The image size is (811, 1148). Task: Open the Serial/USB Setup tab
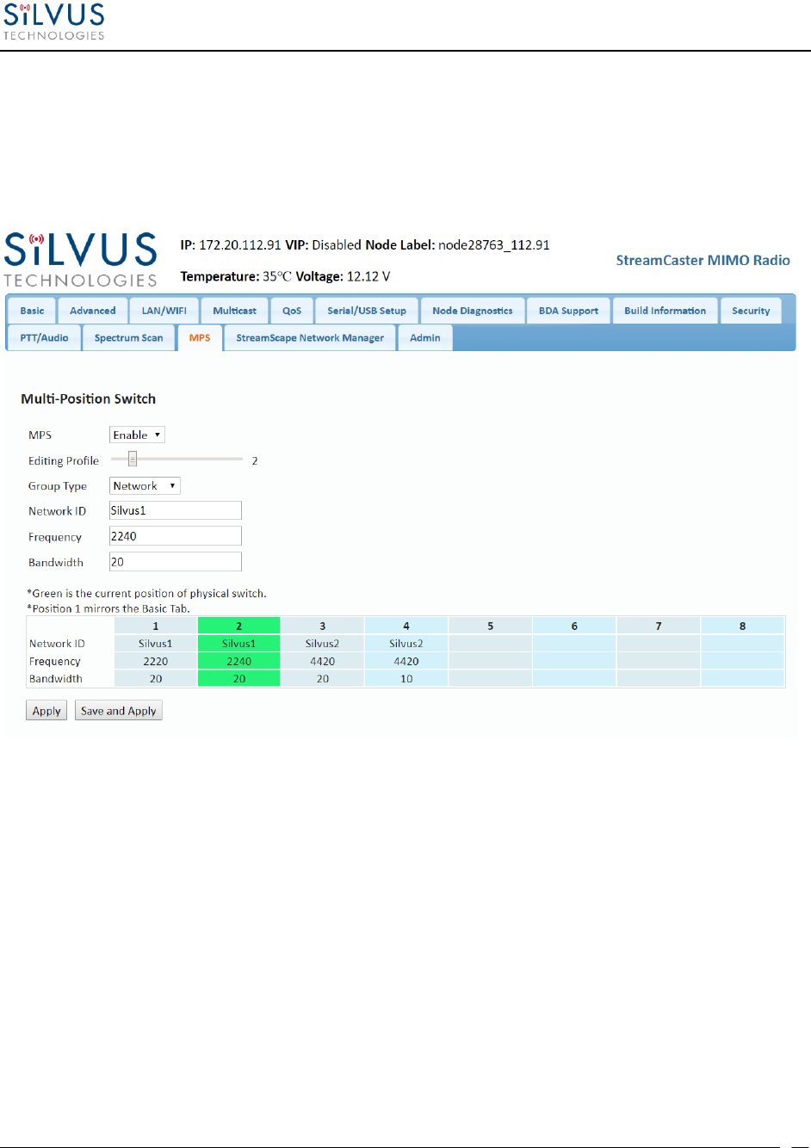point(367,311)
